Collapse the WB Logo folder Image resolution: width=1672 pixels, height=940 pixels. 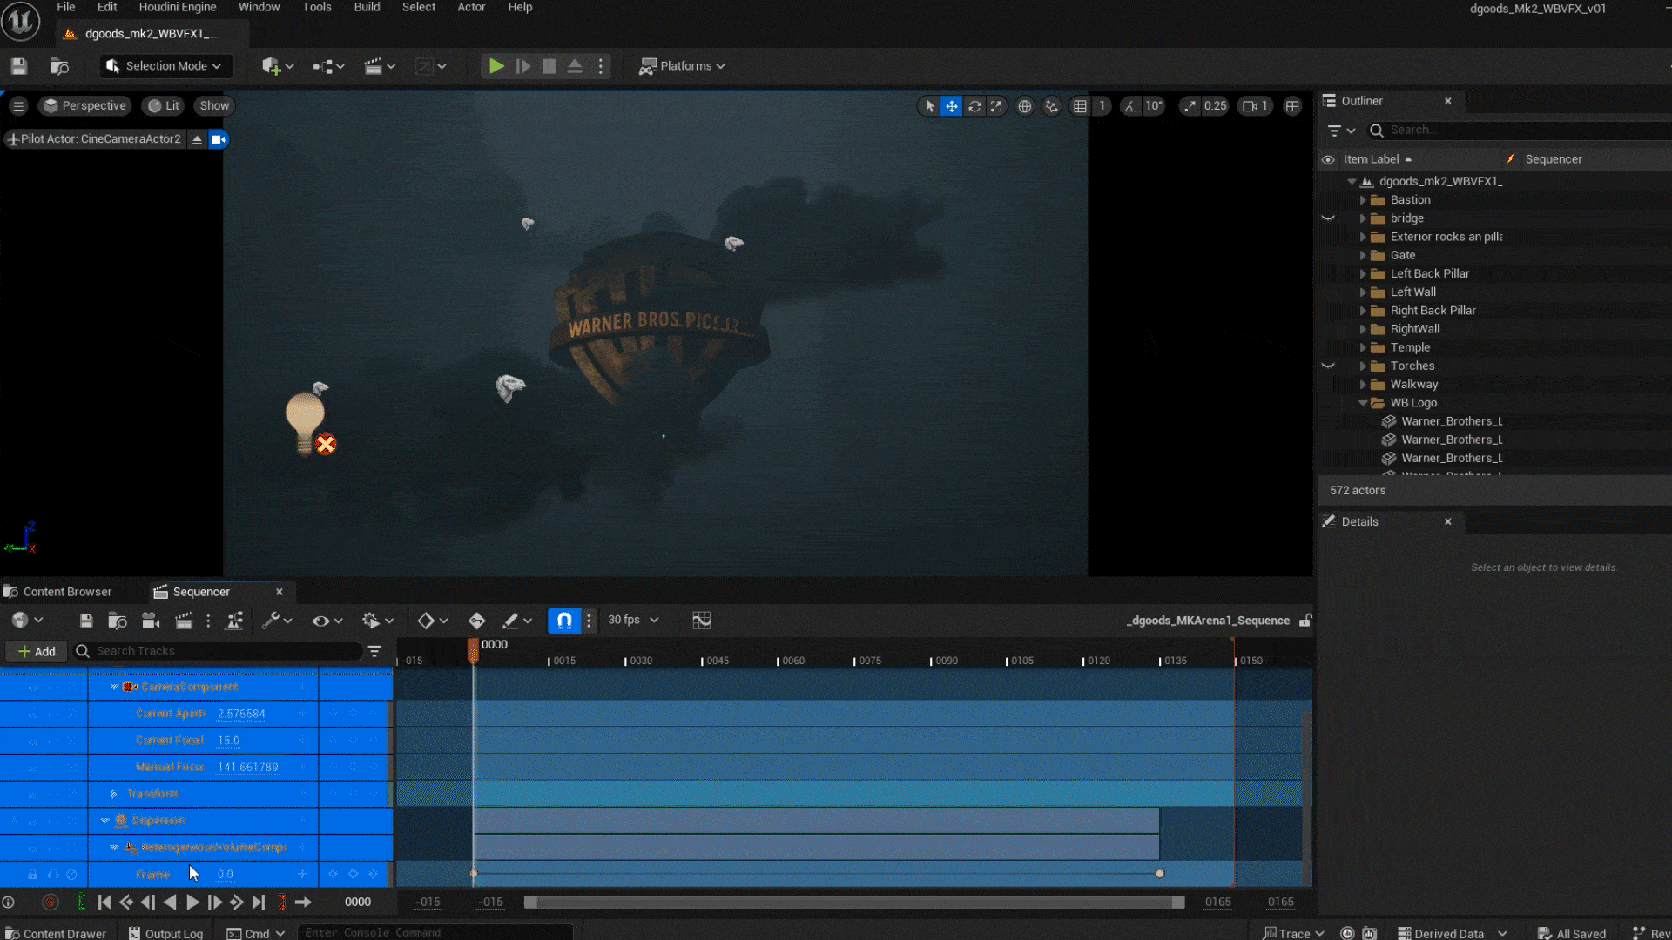click(1364, 403)
